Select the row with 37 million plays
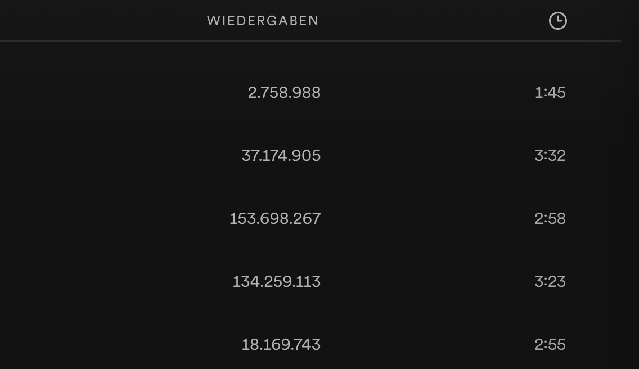 click(281, 155)
